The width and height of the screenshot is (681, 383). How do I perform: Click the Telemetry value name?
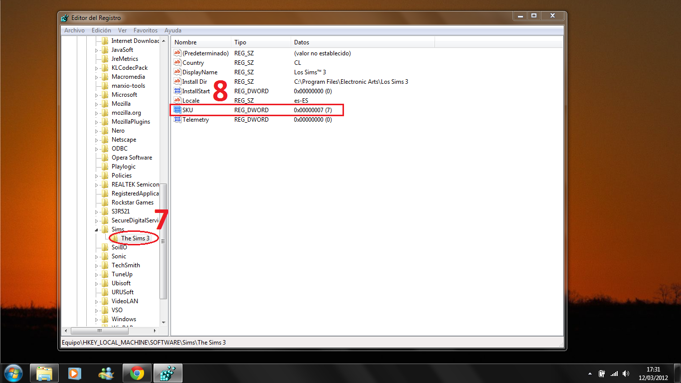click(x=195, y=120)
